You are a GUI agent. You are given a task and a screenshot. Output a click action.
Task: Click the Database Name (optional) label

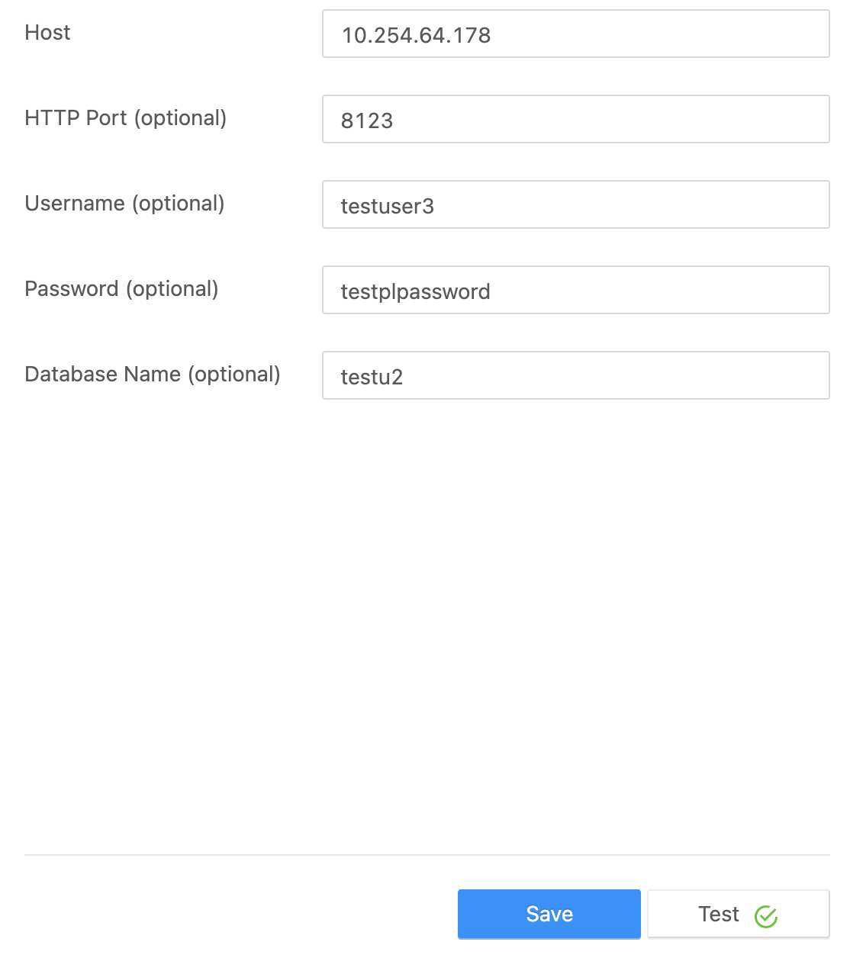coord(153,375)
